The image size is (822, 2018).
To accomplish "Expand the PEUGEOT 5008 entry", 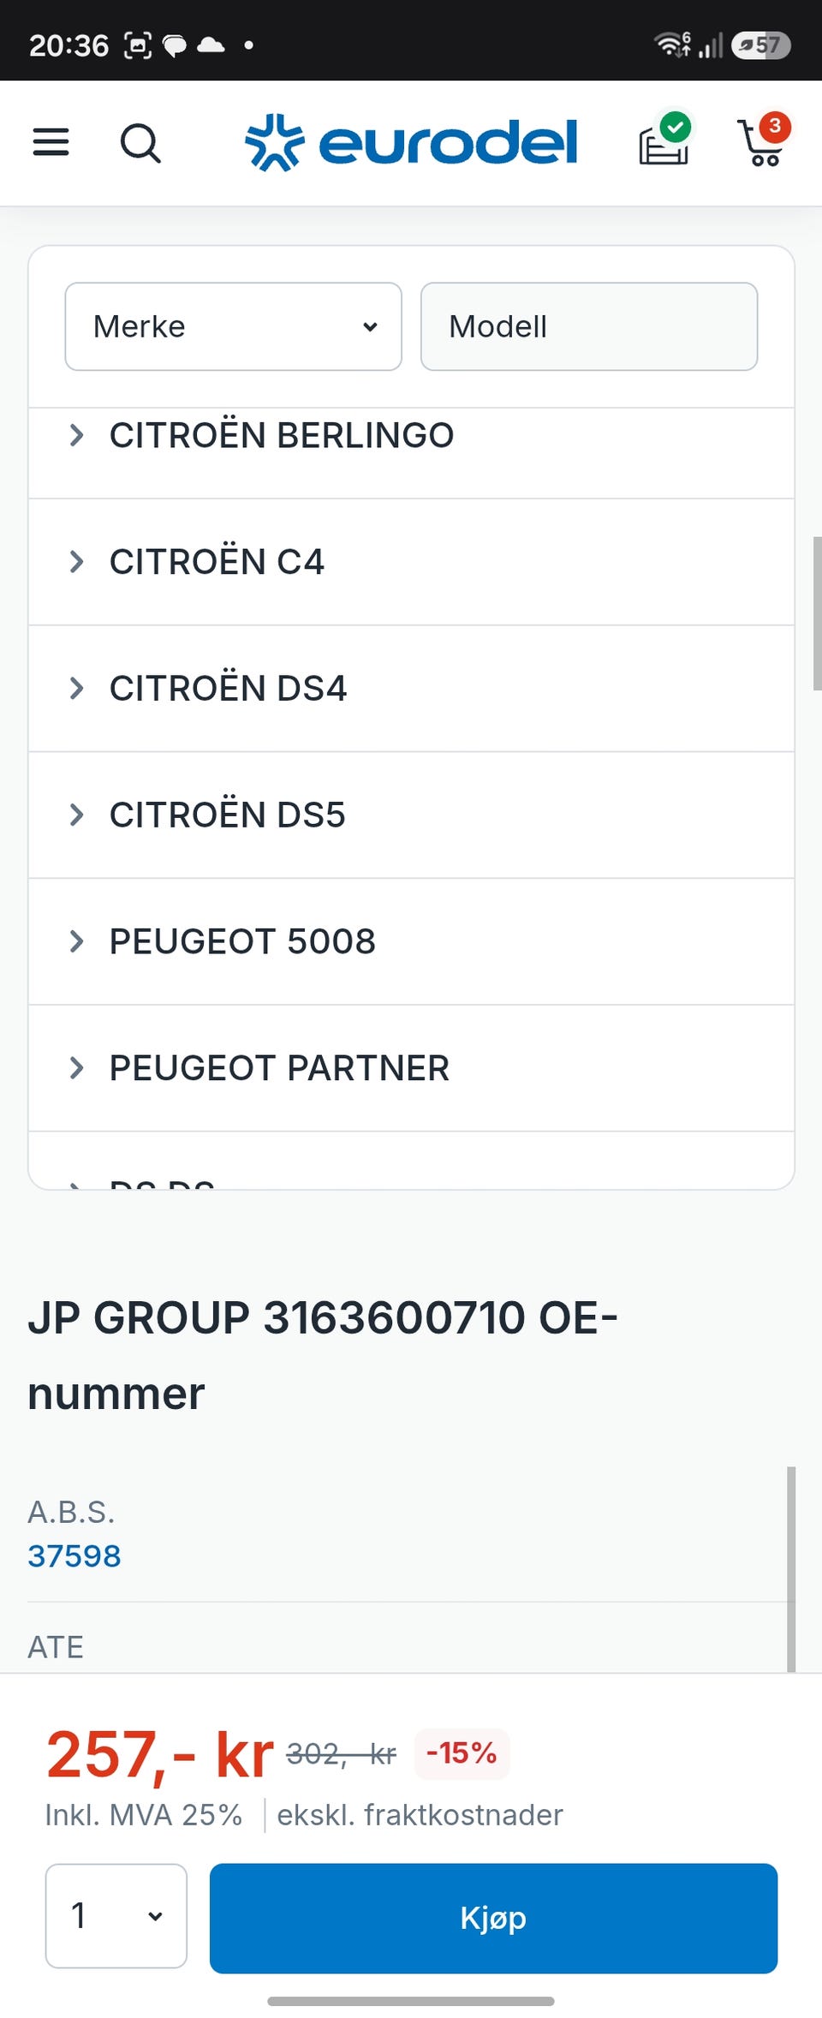I will [x=411, y=941].
